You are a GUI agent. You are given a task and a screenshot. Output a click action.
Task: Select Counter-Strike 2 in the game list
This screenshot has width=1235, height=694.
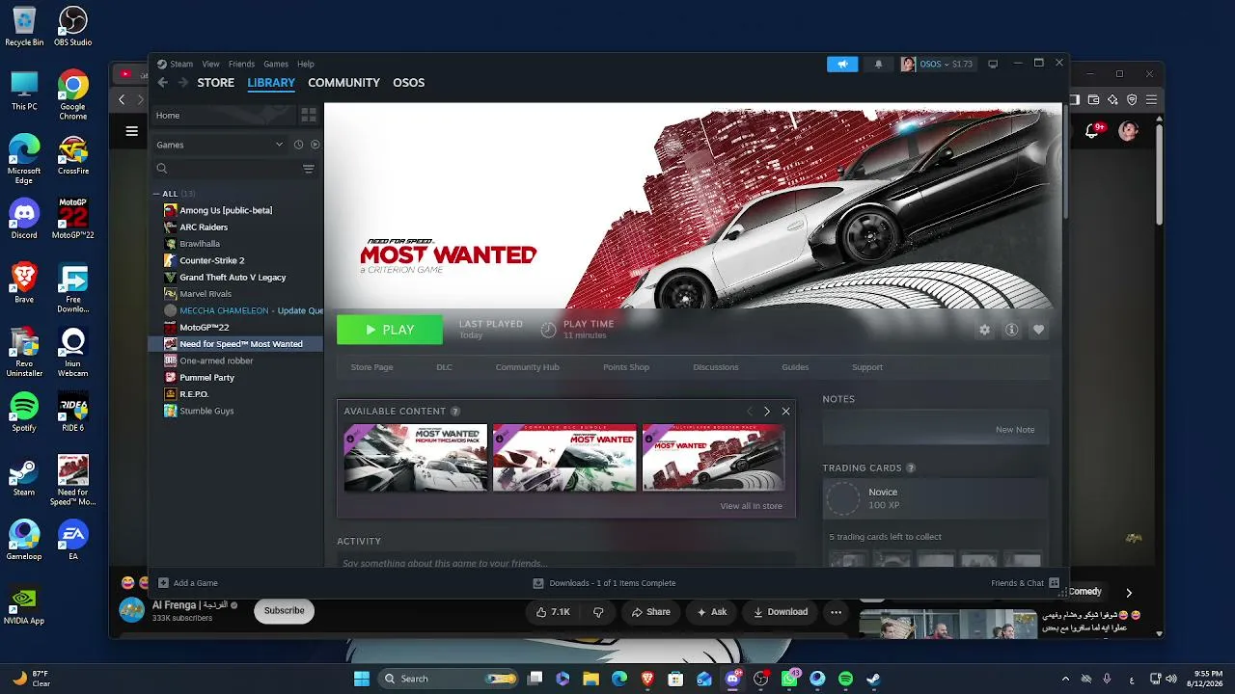(236, 260)
